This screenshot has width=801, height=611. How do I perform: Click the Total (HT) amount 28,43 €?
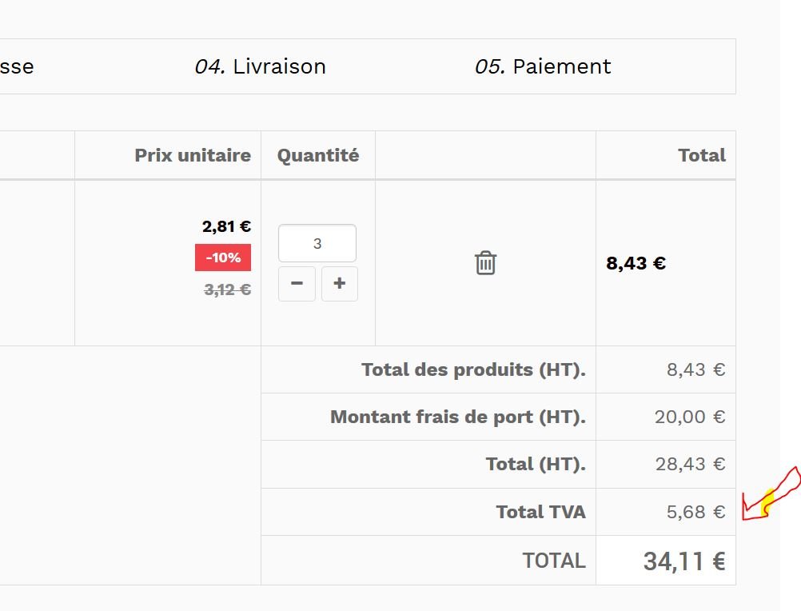[690, 464]
